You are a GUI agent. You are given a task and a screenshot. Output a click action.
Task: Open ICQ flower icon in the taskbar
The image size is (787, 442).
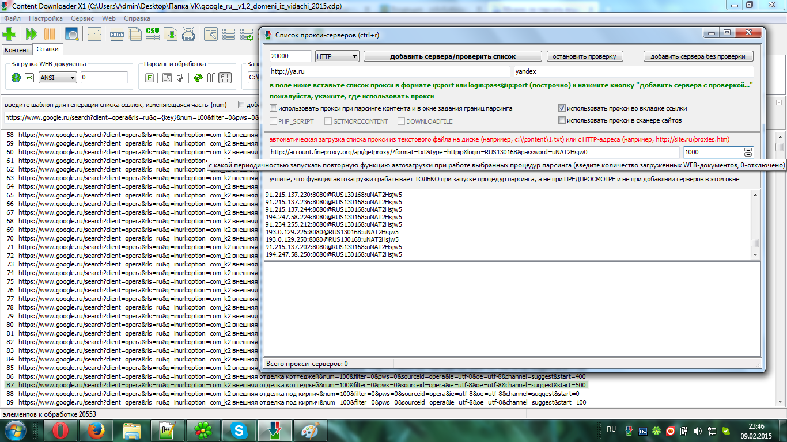(203, 430)
